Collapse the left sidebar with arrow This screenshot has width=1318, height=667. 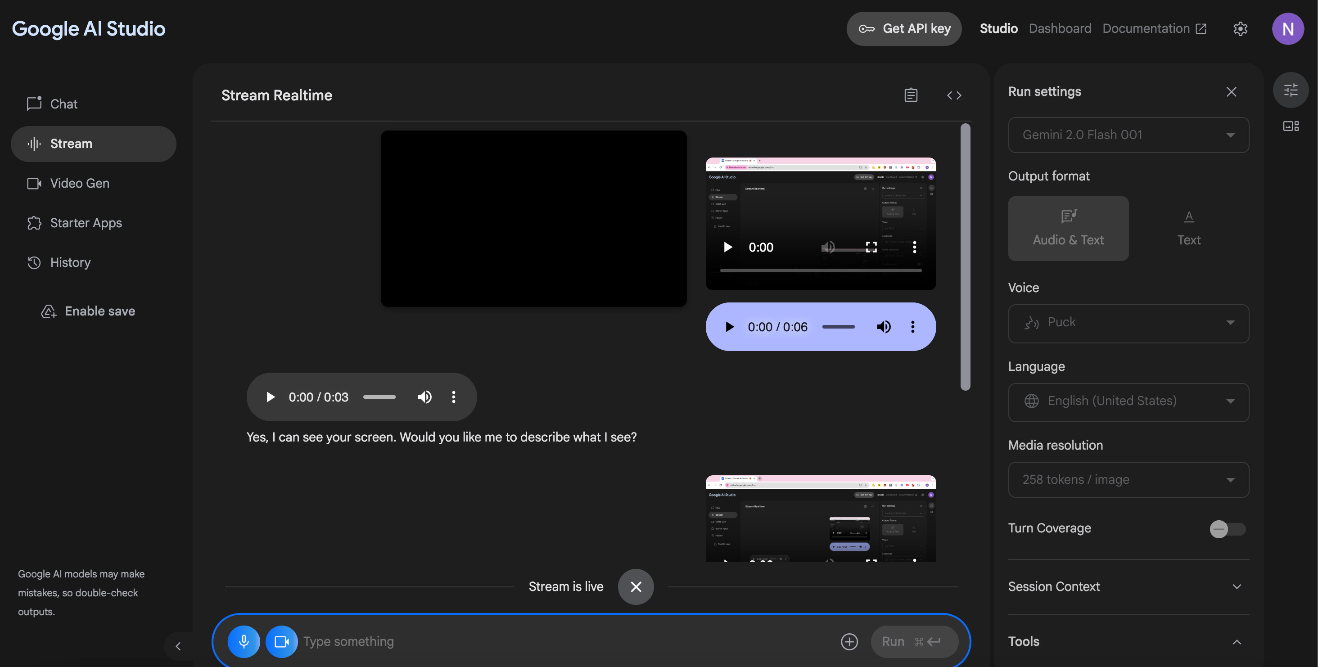pos(178,646)
